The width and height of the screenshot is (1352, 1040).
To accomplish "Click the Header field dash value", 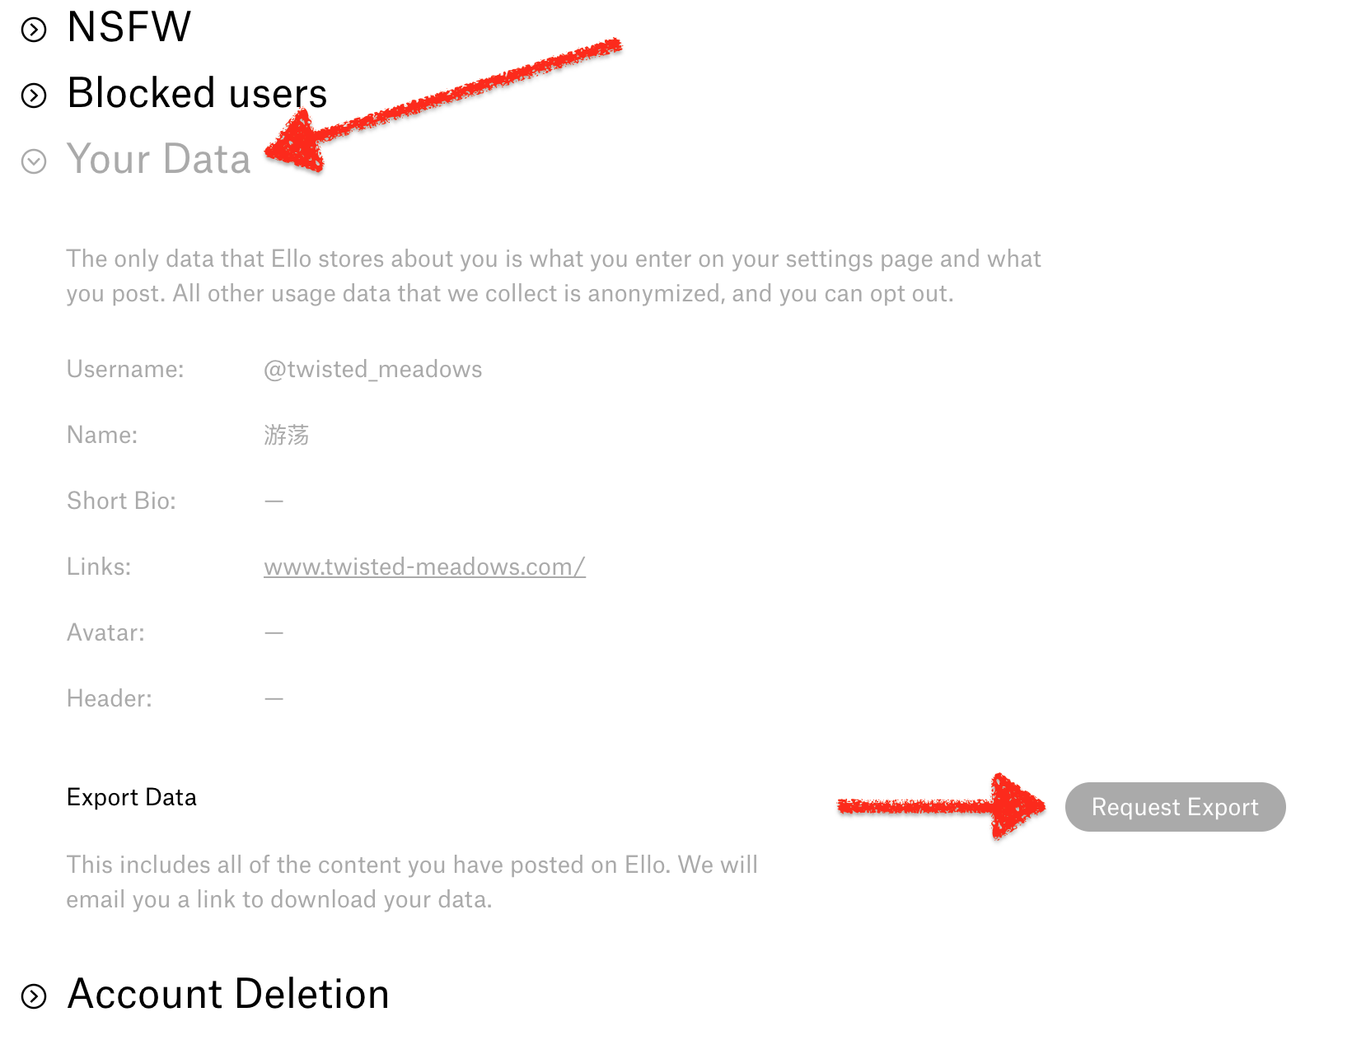I will [274, 698].
